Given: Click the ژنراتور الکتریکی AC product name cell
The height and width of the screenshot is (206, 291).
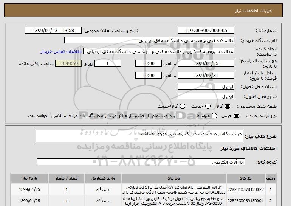Looking at the screenshot, I should (x=174, y=189).
